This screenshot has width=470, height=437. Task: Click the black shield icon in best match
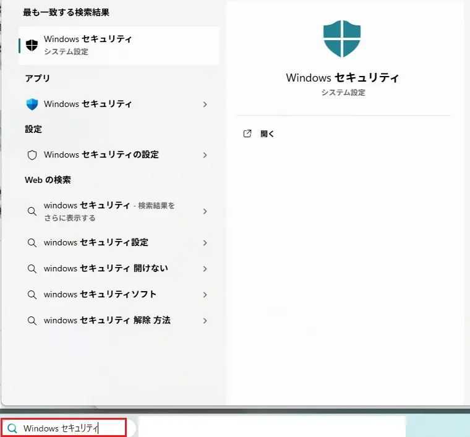(x=32, y=45)
